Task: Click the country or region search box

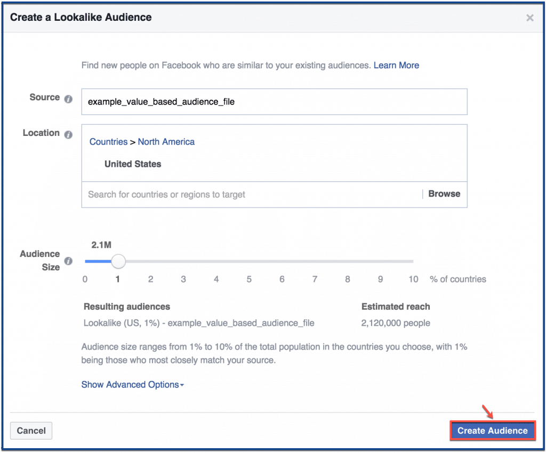Action: (x=251, y=195)
